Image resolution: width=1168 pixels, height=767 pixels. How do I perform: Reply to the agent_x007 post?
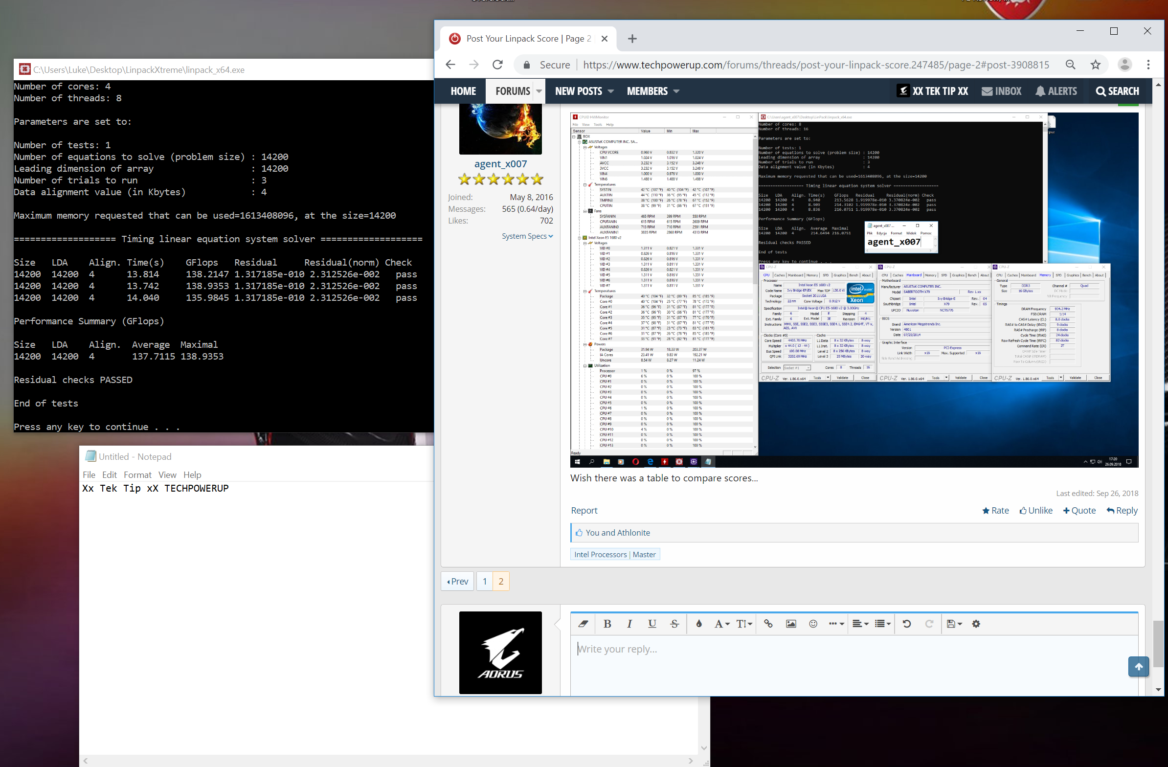coord(1123,510)
